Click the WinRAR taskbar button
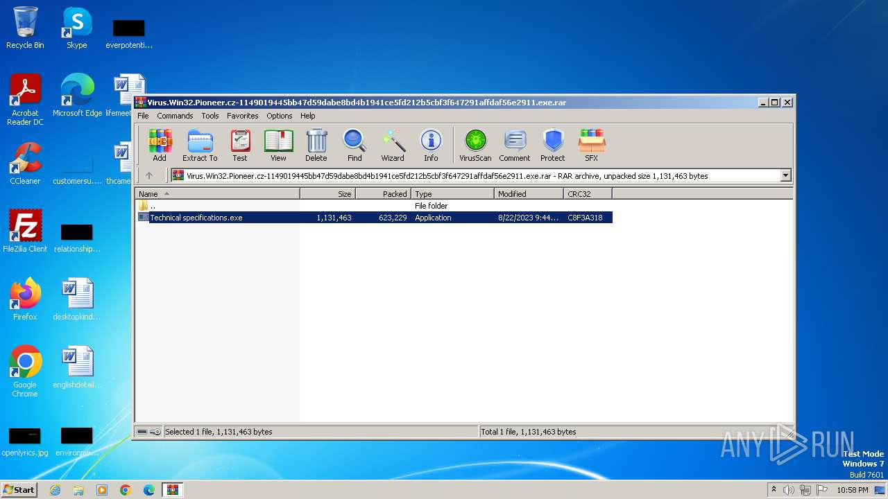The width and height of the screenshot is (888, 499). pyautogui.click(x=172, y=490)
